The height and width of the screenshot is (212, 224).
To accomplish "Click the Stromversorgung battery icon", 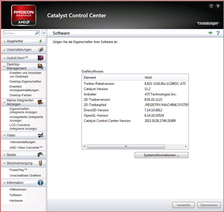I will [40, 163].
